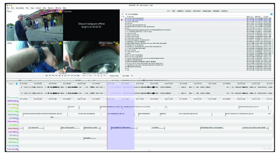Sort by the End Time column header
The width and height of the screenshot is (280, 159).
[258, 17]
